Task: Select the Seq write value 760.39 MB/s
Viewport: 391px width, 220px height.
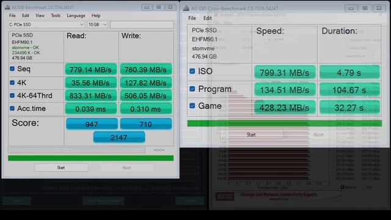Action: (145, 70)
